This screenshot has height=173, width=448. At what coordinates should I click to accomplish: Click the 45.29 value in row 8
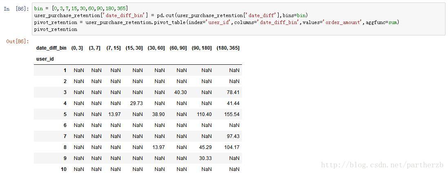205,147
